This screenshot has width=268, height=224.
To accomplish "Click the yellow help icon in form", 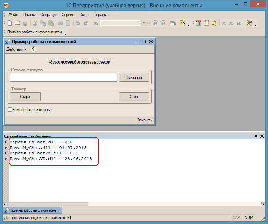I will click(33, 49).
